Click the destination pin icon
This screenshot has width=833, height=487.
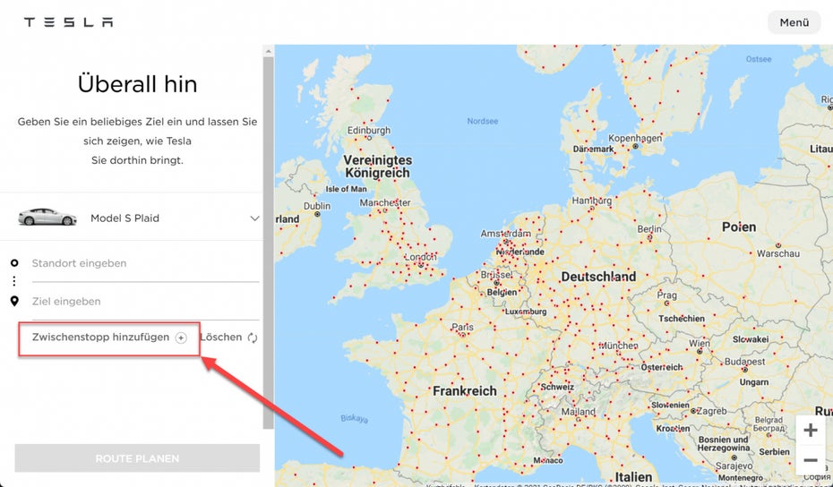tap(14, 301)
